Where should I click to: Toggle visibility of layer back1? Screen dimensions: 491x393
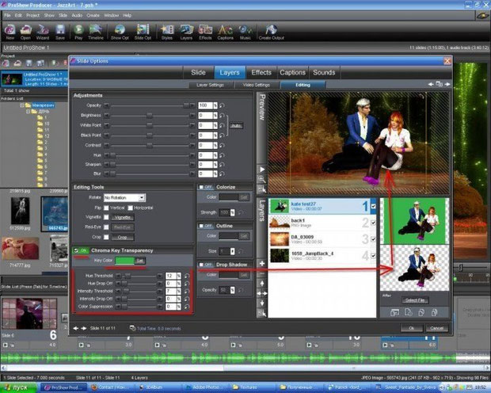coord(373,223)
